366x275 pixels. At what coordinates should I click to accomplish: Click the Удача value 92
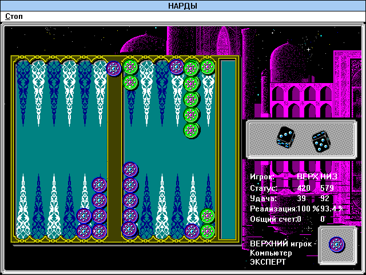pos(325,198)
